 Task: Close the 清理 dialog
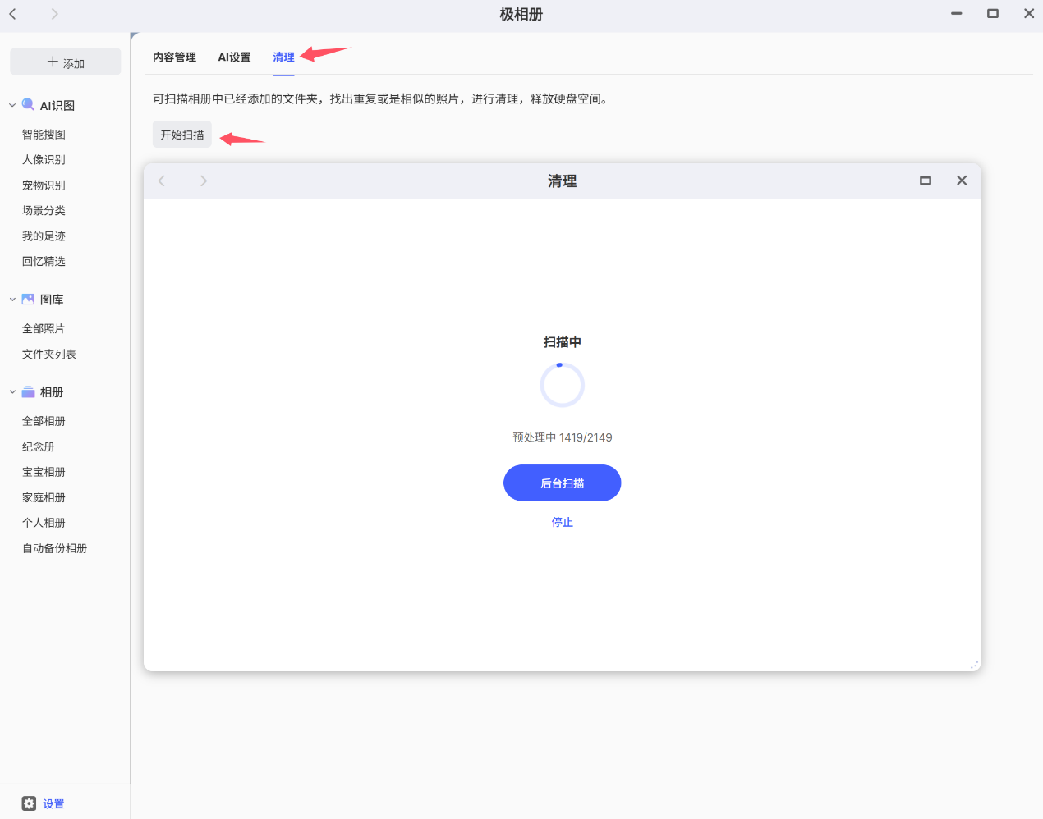click(962, 181)
